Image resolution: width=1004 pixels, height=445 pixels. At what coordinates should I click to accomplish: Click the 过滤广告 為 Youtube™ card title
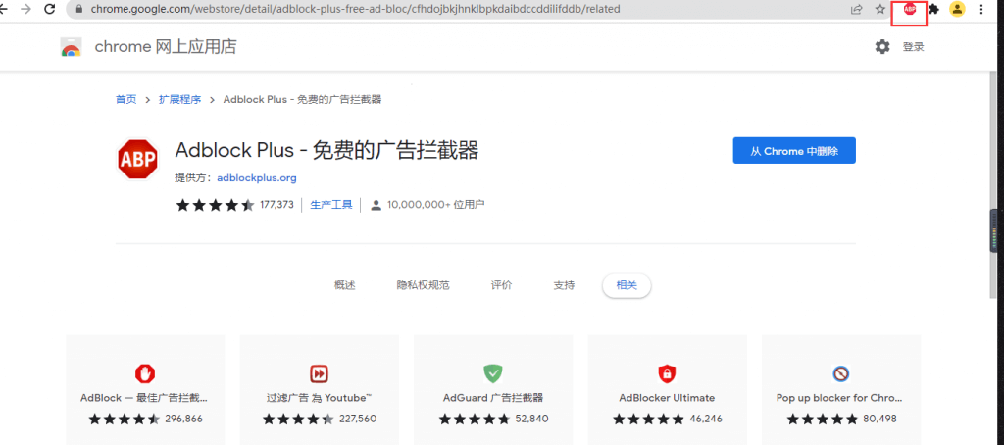pyautogui.click(x=319, y=398)
